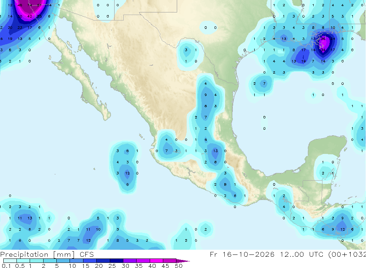Click the 30 to 35 mm purple legend swatch

(130, 261)
